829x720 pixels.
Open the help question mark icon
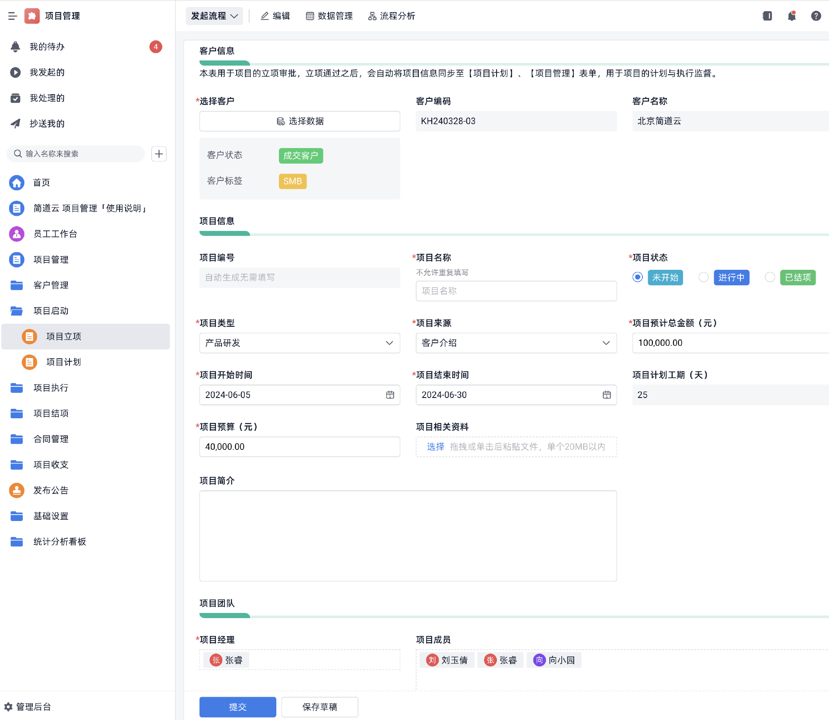(816, 16)
